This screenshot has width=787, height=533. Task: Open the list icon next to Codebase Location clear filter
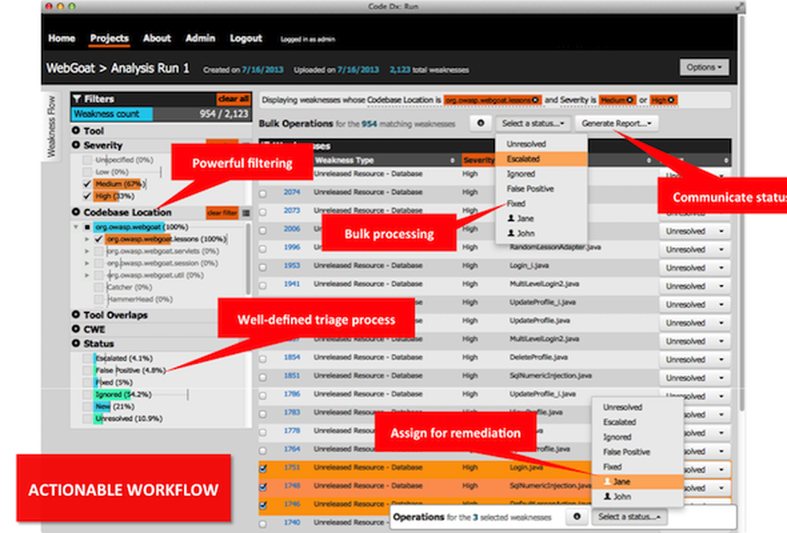pos(246,212)
